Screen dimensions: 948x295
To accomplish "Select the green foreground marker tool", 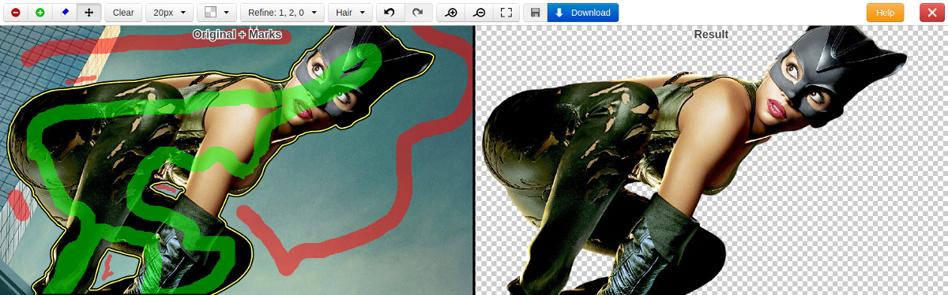I will click(40, 13).
